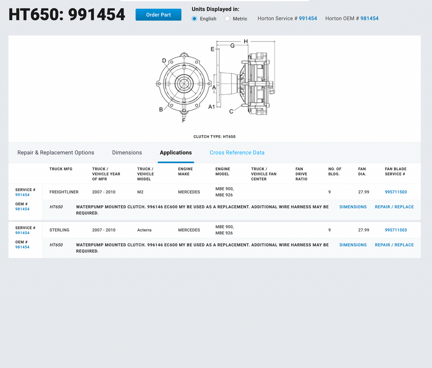Open REPAIR / REPLACE for Sterling Acterra
432x368 pixels.
[x=394, y=245]
